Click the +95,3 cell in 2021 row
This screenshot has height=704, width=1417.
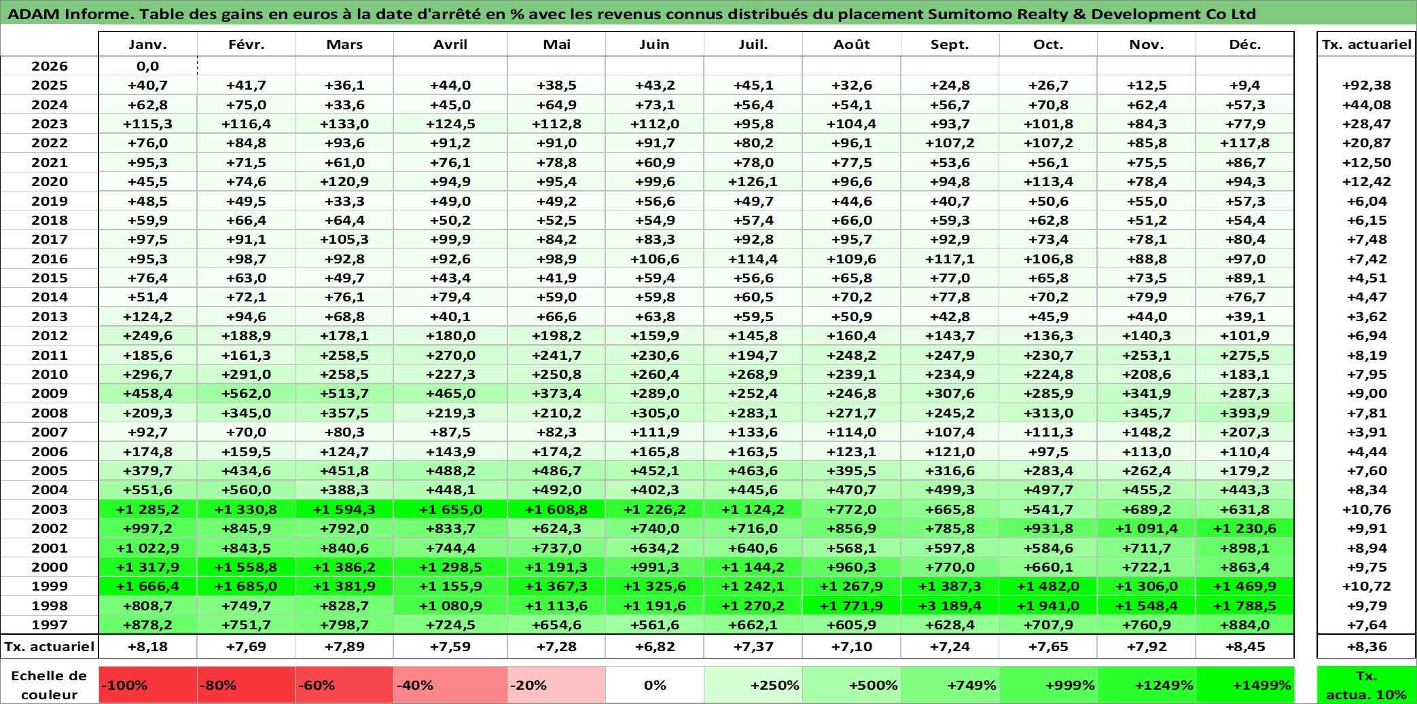[147, 162]
